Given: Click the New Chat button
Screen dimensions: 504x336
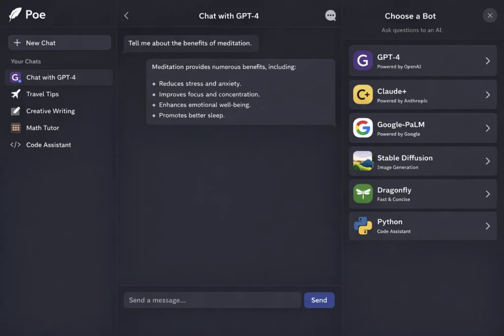Looking at the screenshot, I should tap(59, 42).
